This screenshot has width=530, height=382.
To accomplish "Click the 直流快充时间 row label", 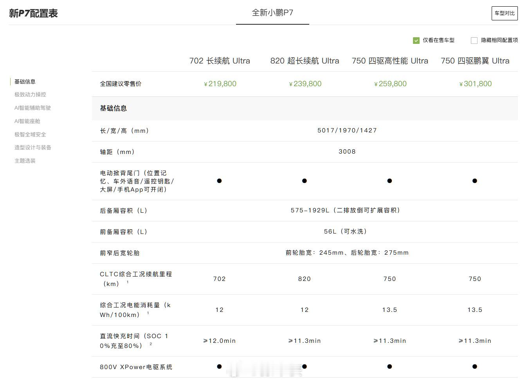I will point(134,341).
